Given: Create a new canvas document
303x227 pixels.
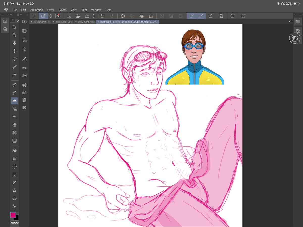Looking at the screenshot, I should [x=68, y=16].
